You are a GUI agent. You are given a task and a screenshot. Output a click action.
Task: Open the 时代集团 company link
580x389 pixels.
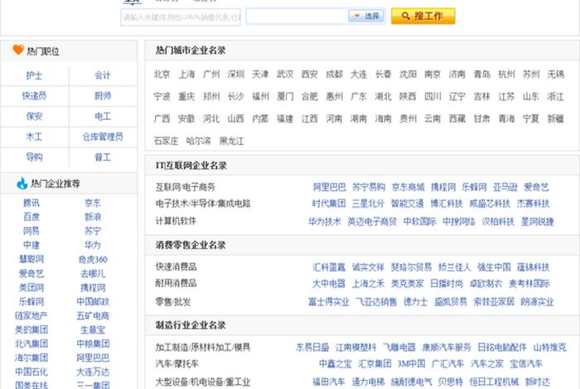tap(328, 204)
